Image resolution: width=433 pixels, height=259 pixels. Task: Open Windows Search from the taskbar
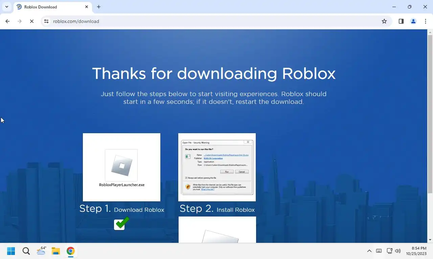tap(26, 251)
